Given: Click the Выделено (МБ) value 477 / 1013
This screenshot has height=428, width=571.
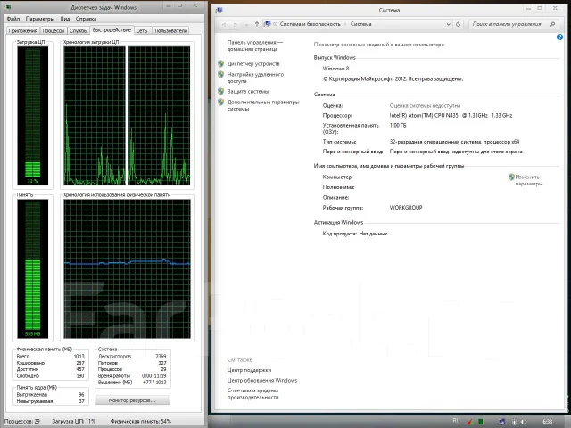Looking at the screenshot, I should point(154,383).
